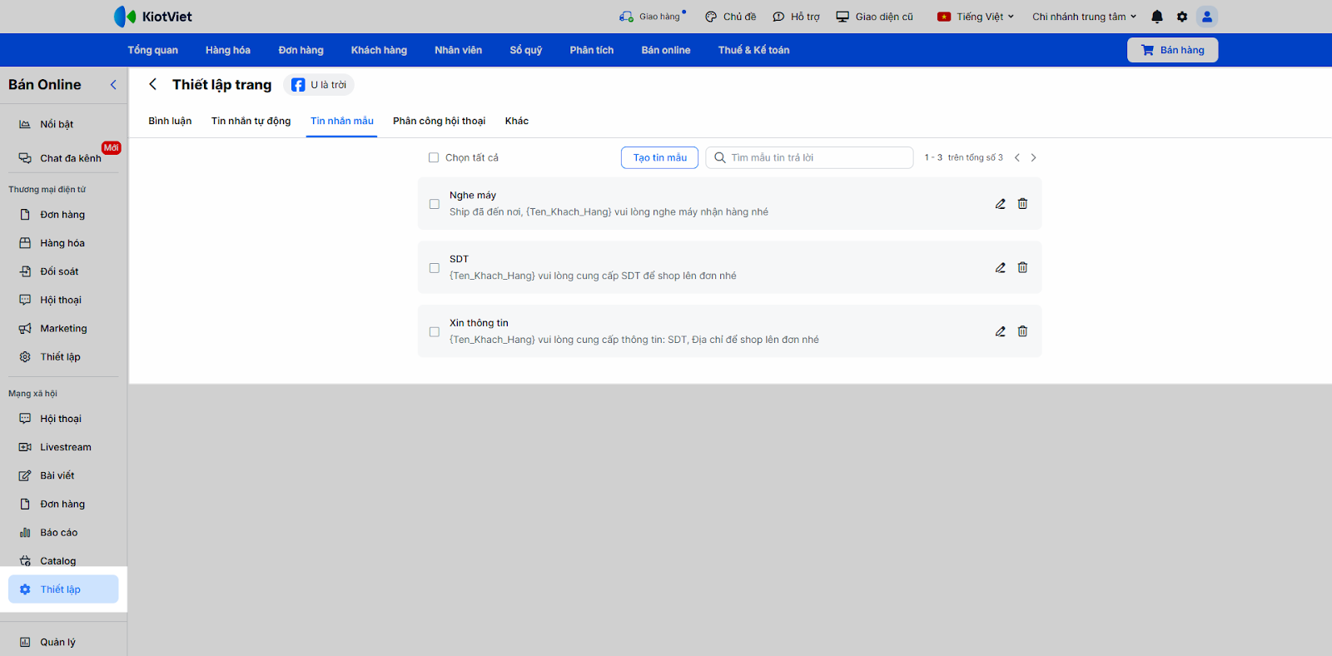Screen dimensions: 1332x656
Task: Tick the SDT template checkbox
Action: [435, 268]
